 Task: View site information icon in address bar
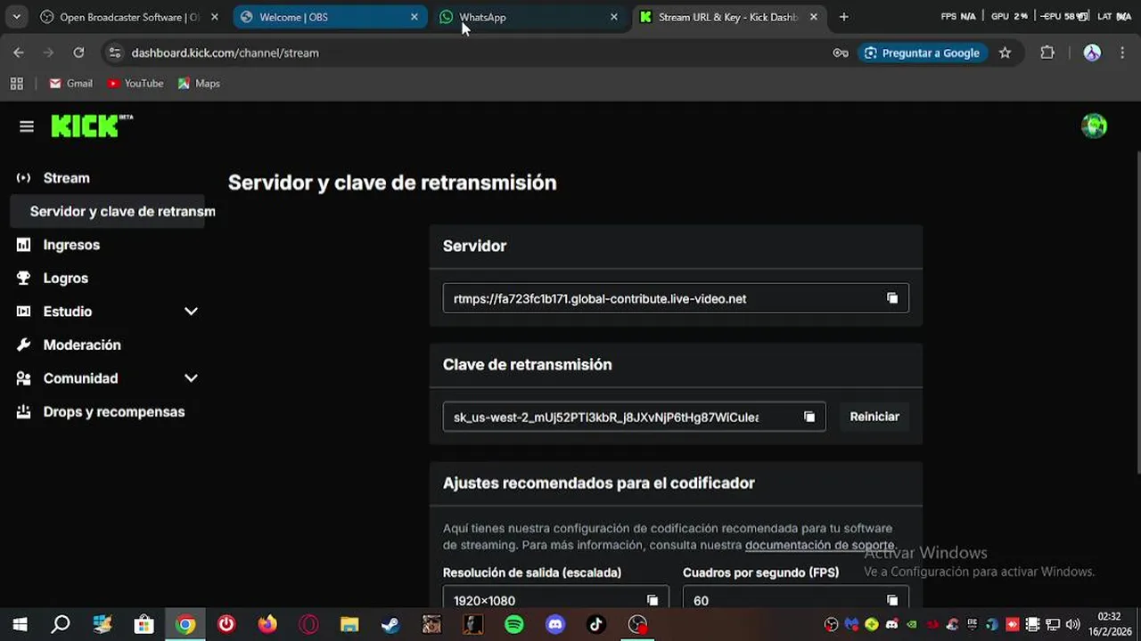[114, 53]
